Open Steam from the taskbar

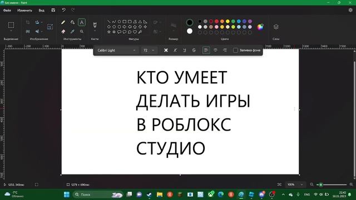(149, 194)
